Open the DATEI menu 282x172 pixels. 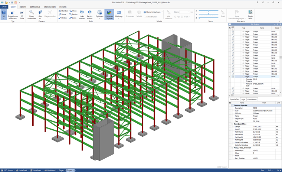[x=4, y=7]
